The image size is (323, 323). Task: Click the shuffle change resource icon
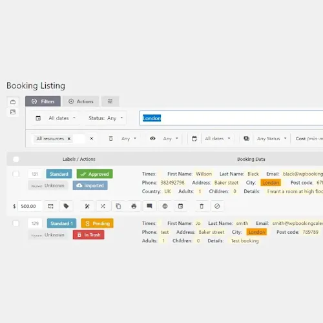point(103,206)
